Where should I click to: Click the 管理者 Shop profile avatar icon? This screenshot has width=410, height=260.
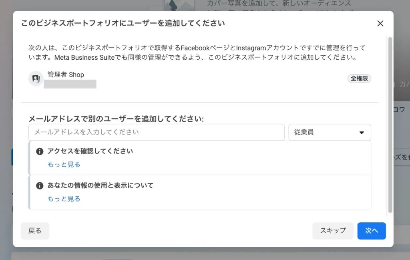(36, 79)
